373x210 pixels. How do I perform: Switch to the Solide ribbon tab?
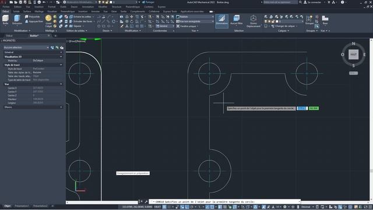[x=16, y=12]
